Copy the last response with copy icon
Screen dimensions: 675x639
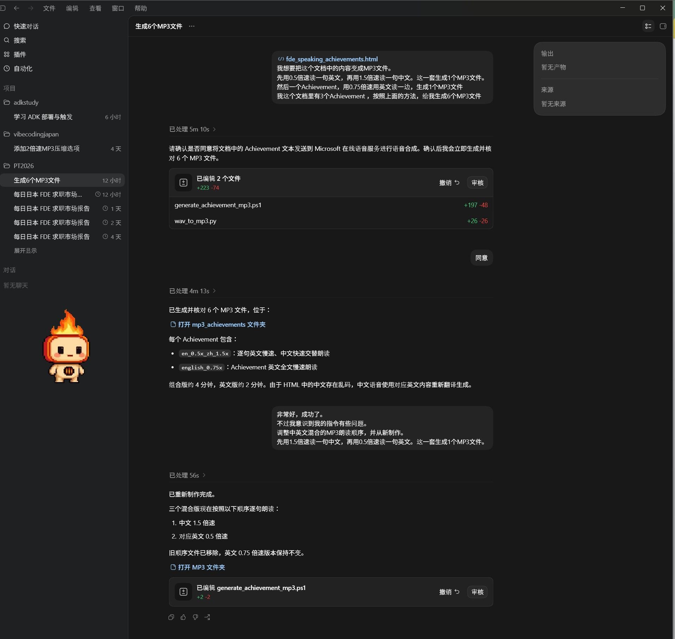pyautogui.click(x=171, y=617)
